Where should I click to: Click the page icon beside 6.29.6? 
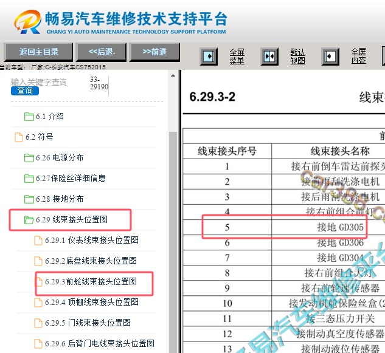pyautogui.click(x=38, y=343)
